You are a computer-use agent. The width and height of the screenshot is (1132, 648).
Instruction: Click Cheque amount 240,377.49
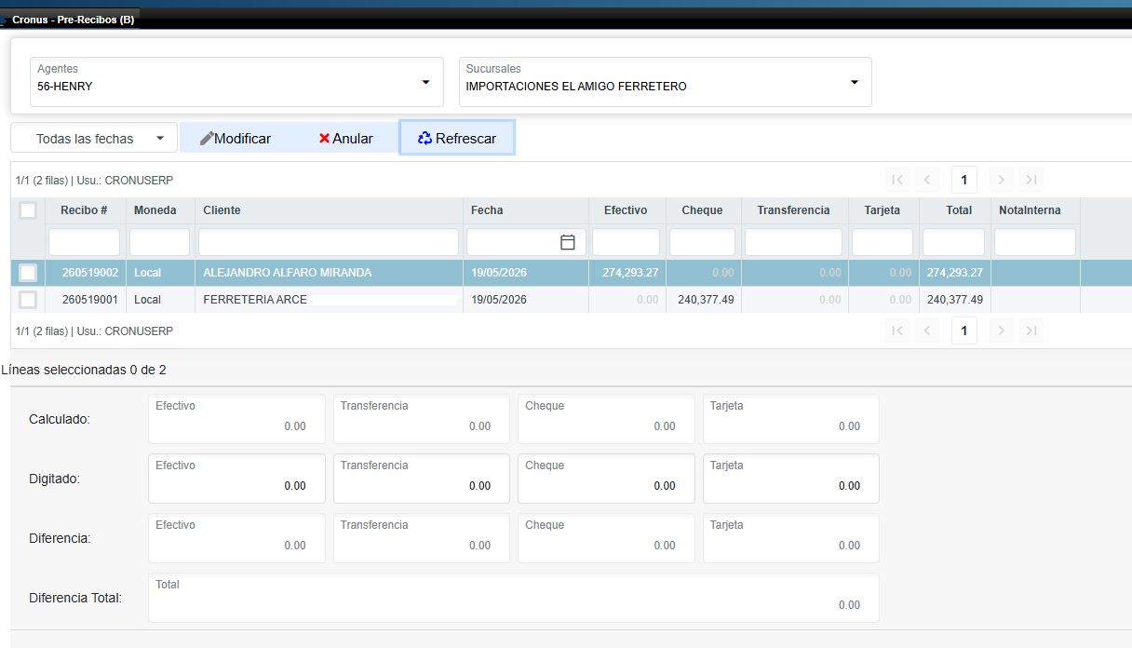[x=706, y=300]
